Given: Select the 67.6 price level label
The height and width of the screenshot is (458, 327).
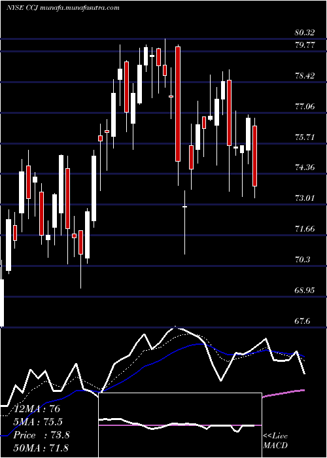Looking at the screenshot, I should 302,321.
